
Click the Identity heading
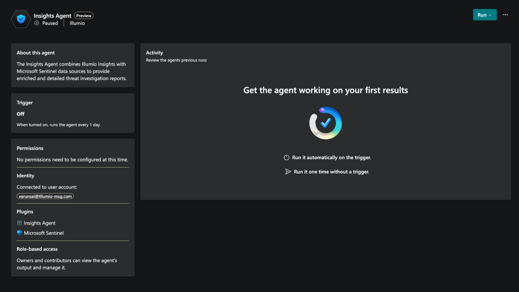(x=26, y=176)
